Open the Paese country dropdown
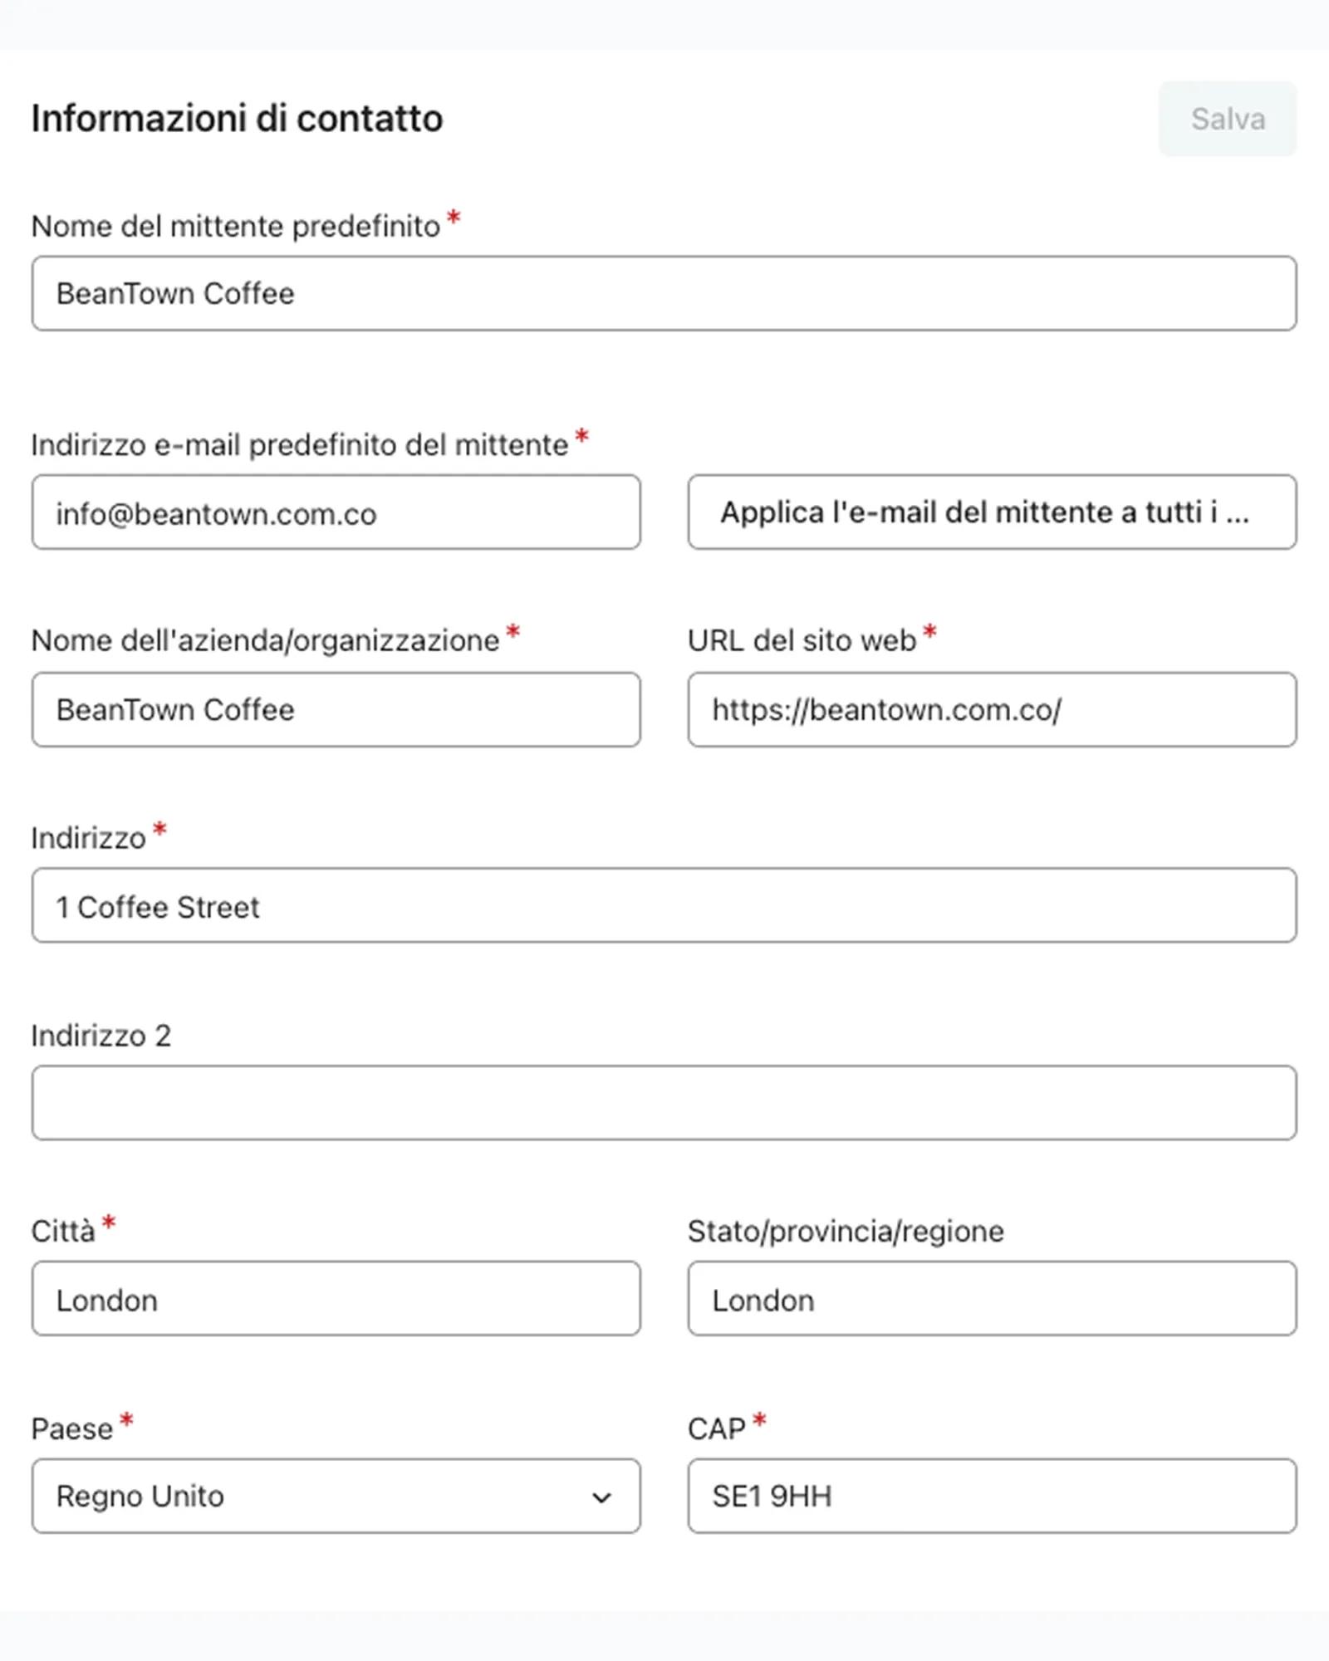 click(x=336, y=1496)
